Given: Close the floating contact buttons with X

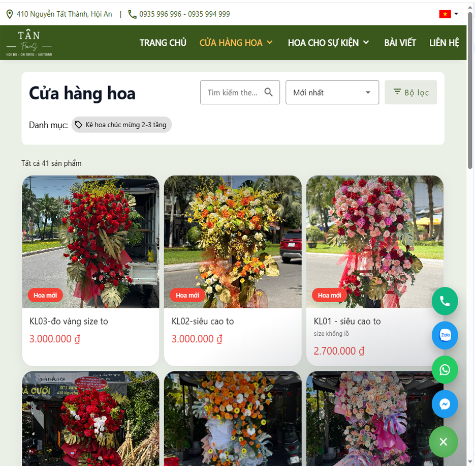Looking at the screenshot, I should point(443,442).
